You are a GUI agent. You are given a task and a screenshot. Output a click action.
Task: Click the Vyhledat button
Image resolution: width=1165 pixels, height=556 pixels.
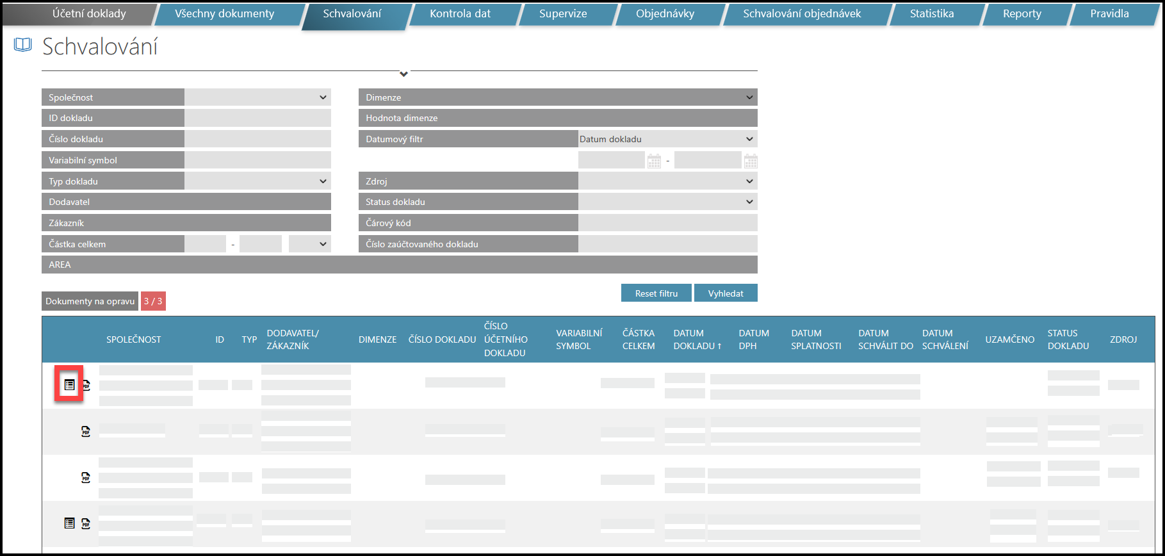pyautogui.click(x=726, y=293)
